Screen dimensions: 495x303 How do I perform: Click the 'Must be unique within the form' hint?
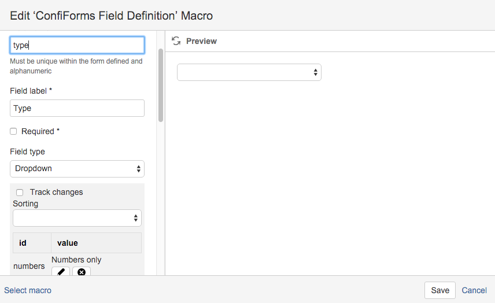76,66
